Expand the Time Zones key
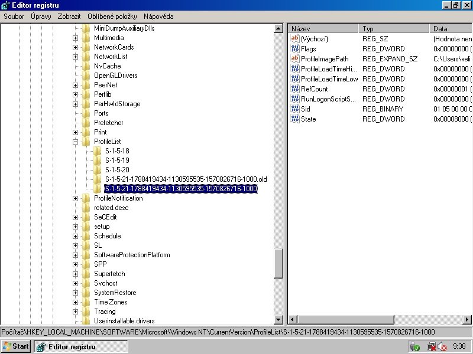 (76, 302)
